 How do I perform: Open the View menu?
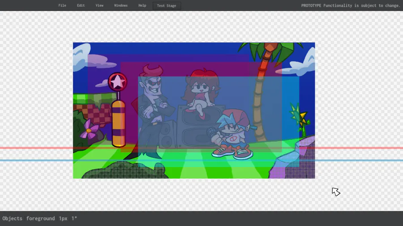99,5
